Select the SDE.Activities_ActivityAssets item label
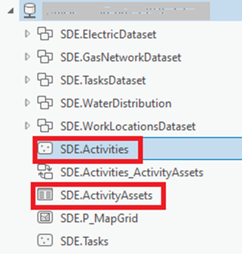The width and height of the screenshot is (242, 254). [x=132, y=173]
